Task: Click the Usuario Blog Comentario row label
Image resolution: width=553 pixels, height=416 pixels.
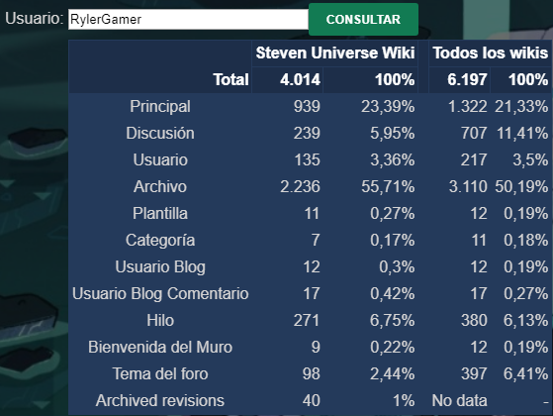Action: (x=160, y=294)
